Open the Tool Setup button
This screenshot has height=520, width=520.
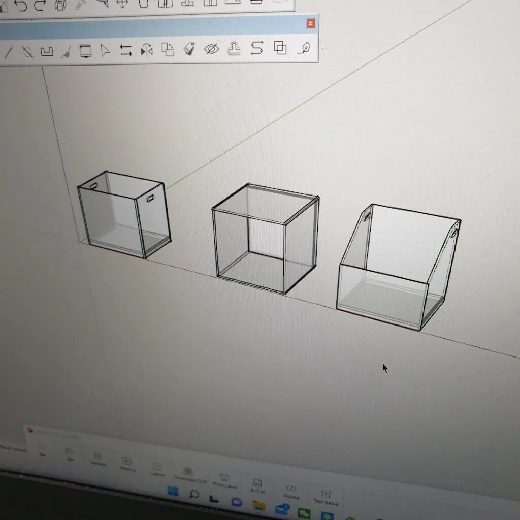[326, 498]
